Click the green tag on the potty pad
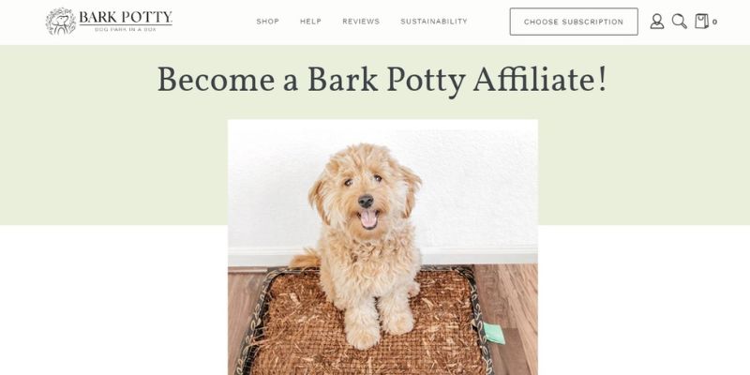 494,334
